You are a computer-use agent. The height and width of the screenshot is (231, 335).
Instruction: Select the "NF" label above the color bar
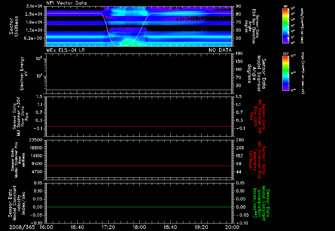point(286,7)
